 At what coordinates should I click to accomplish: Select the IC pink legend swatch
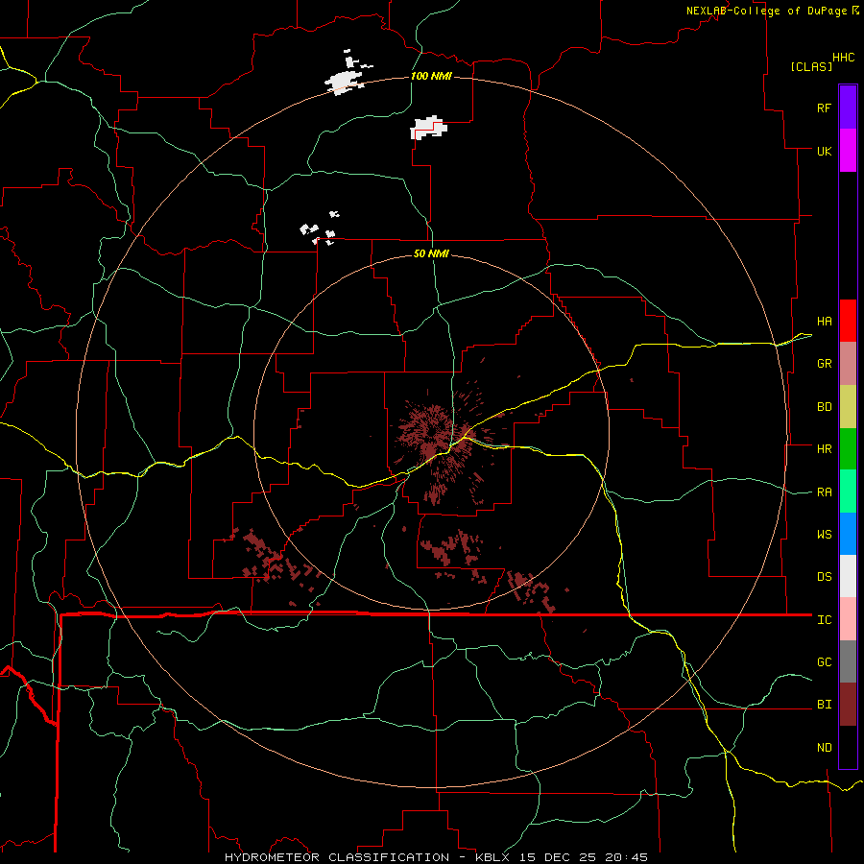[848, 619]
